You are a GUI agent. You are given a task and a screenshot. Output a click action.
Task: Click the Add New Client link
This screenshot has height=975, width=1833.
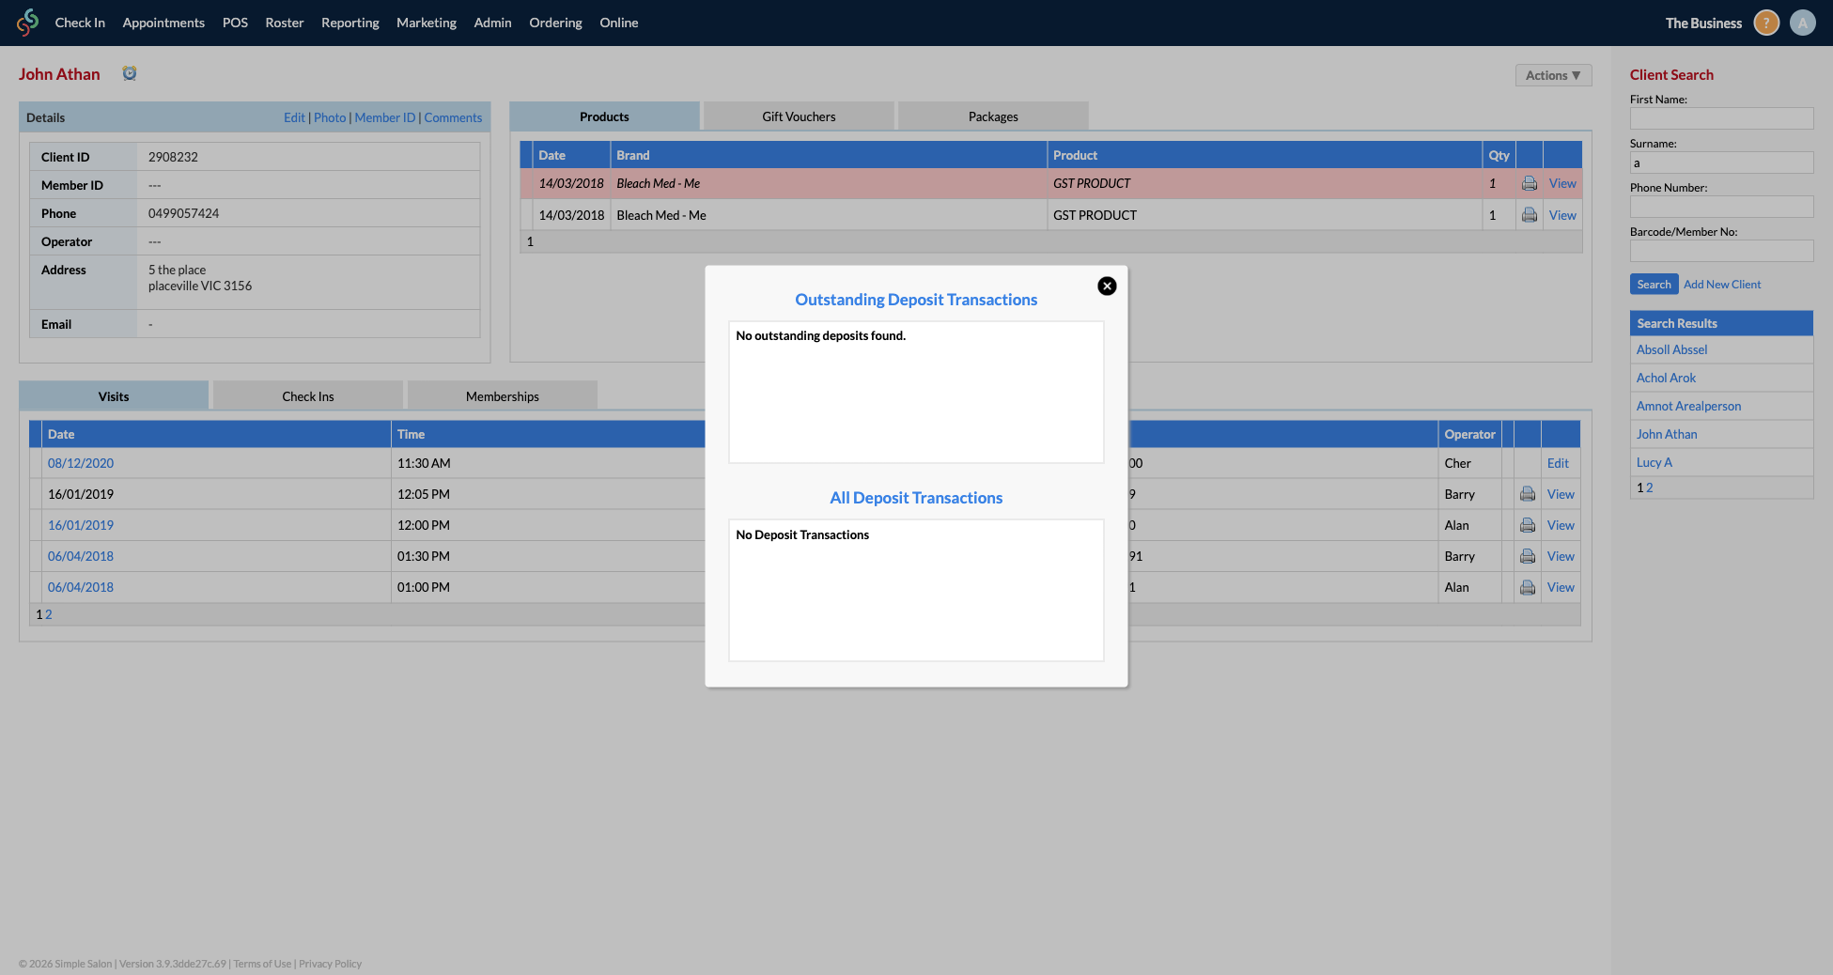pyautogui.click(x=1721, y=284)
